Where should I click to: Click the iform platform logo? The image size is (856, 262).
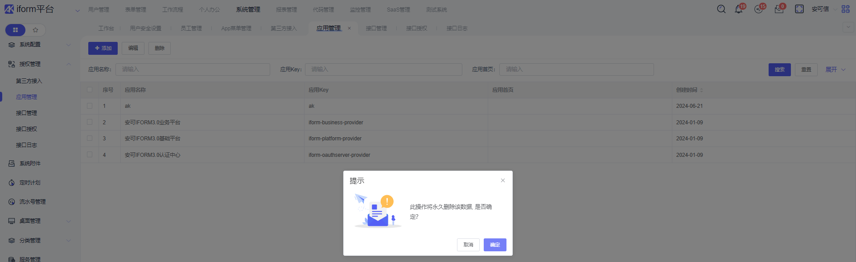point(29,9)
